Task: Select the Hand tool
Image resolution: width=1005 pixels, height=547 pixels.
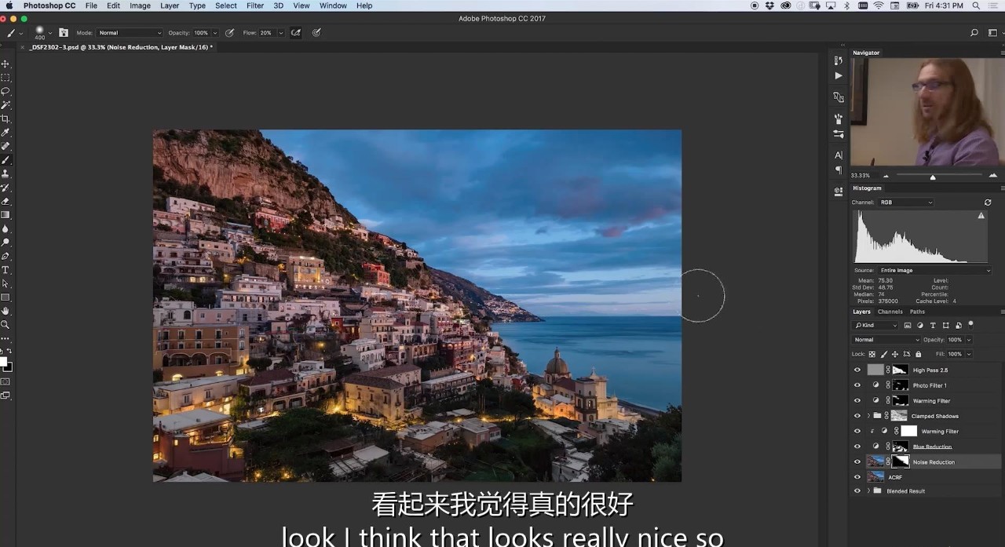Action: point(5,311)
